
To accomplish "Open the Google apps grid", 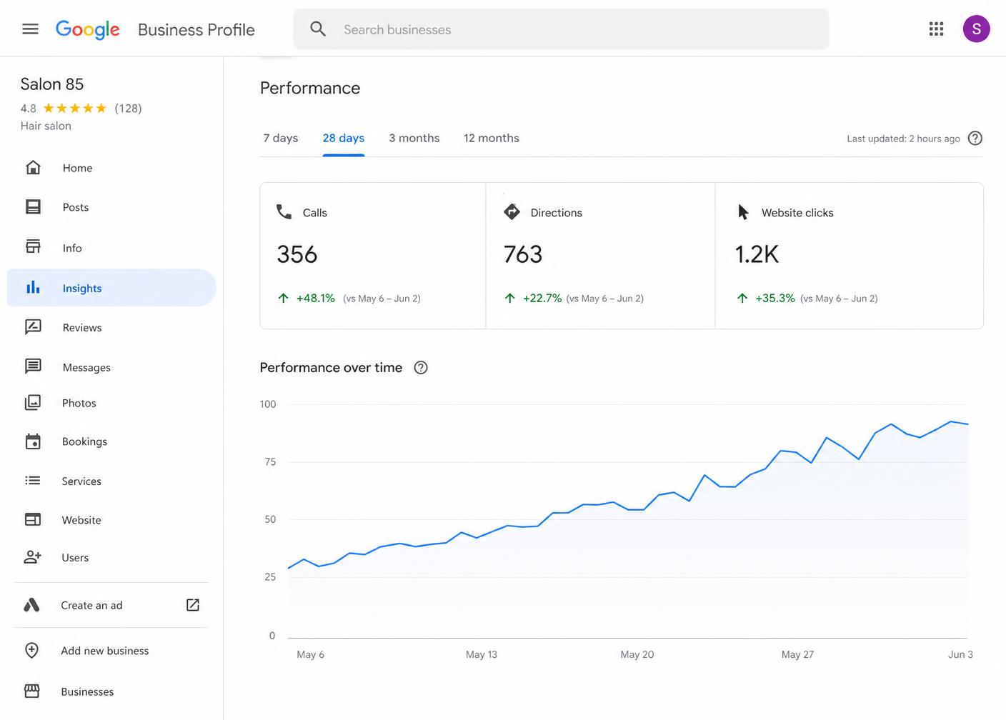I will [x=936, y=29].
